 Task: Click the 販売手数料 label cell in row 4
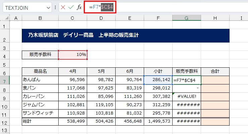(40, 55)
